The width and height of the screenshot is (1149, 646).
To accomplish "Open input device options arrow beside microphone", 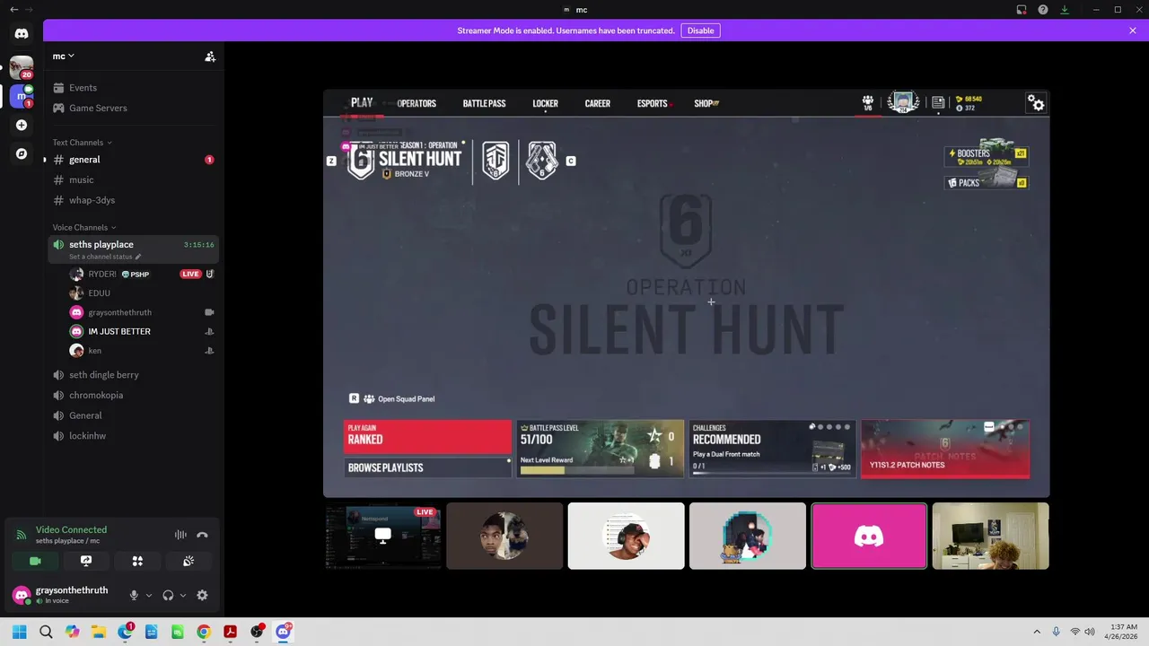I will [149, 595].
